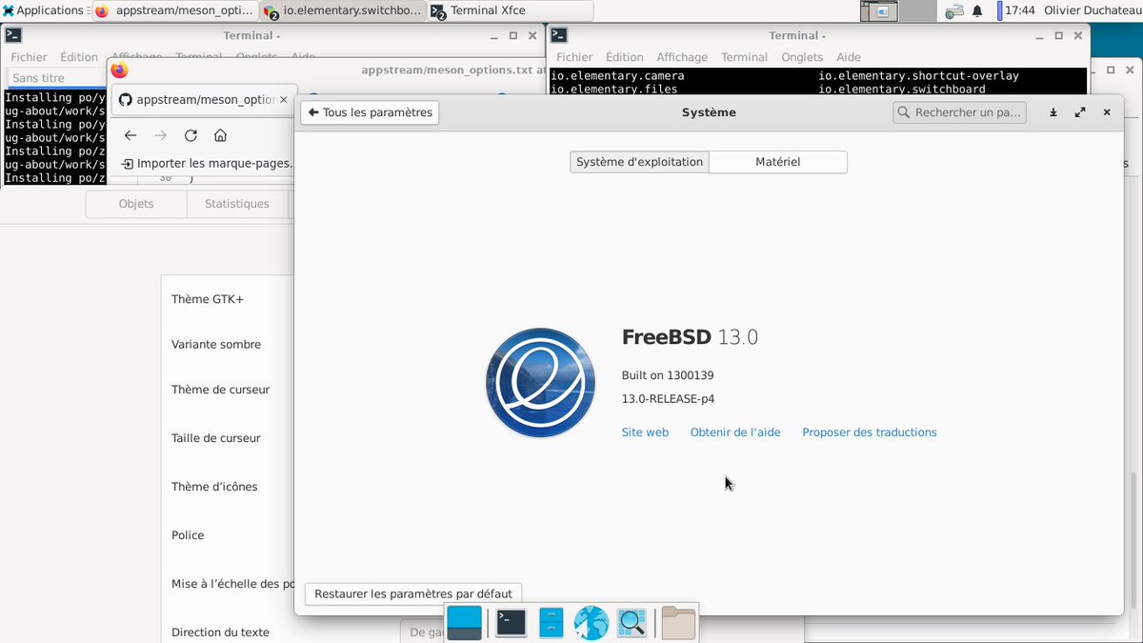
Task: Click the Variante sombre label
Action: pos(216,345)
